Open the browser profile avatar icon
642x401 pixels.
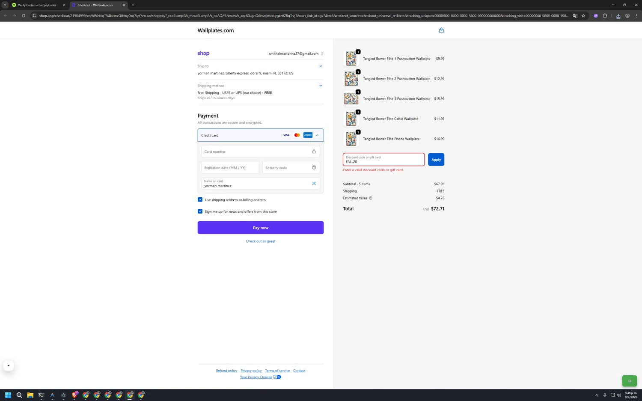[x=627, y=16]
